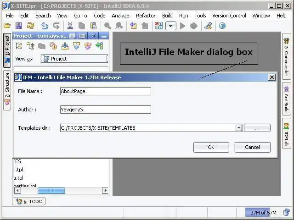The height and width of the screenshot is (220, 294).
Task: Click the Help question mark icon
Action: (x=222, y=26)
